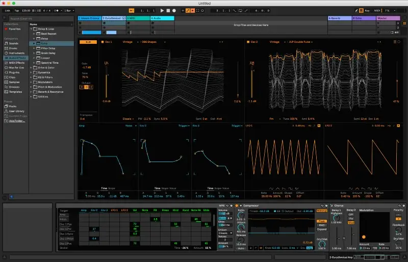Arm the Arrangement Record button
Viewport: 408px width, 262px height.
174,10
